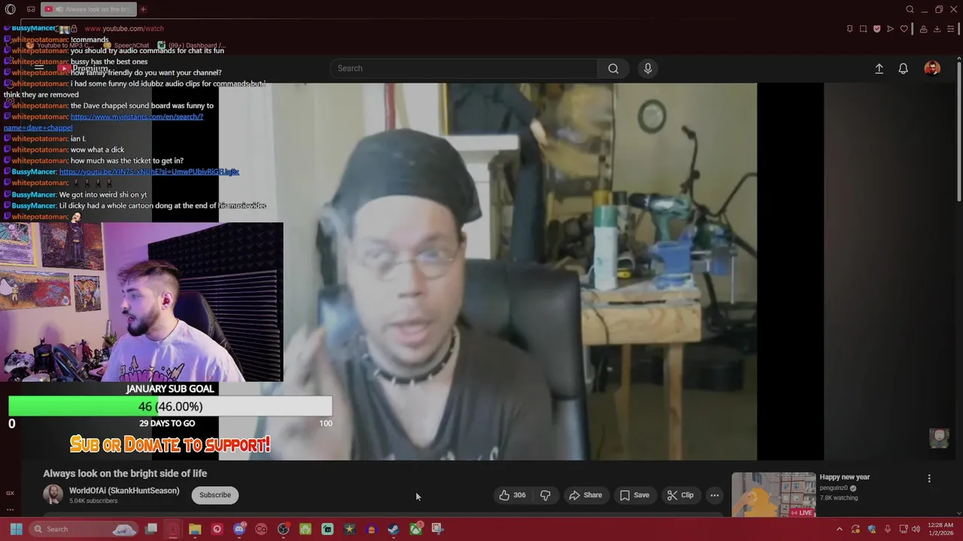Expand the system tray hidden icons chevron
The width and height of the screenshot is (963, 541).
840,529
